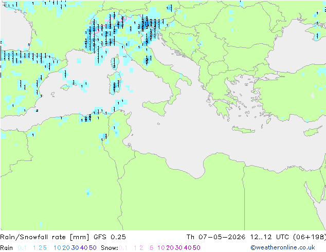
Task: Select the Rain legend 40 value
Action: click(x=84, y=248)
